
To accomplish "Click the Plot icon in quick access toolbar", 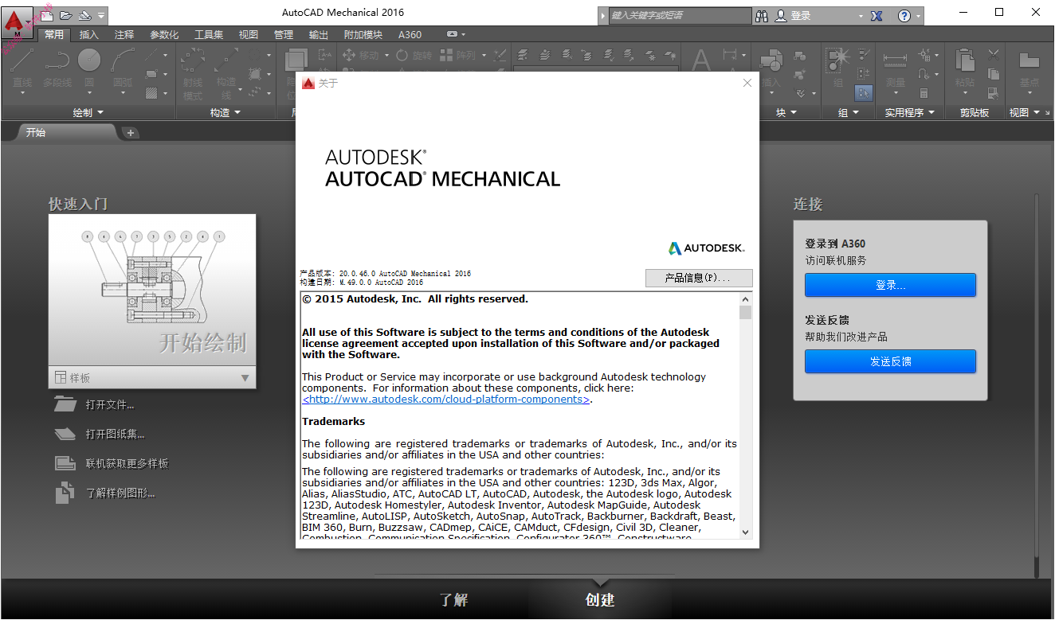I will click(84, 15).
